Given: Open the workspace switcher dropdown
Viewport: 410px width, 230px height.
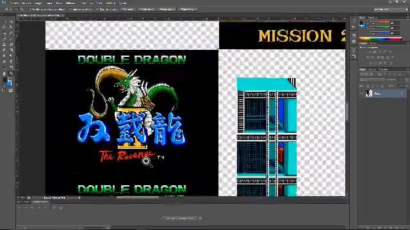Looking at the screenshot, I should pos(391,9).
